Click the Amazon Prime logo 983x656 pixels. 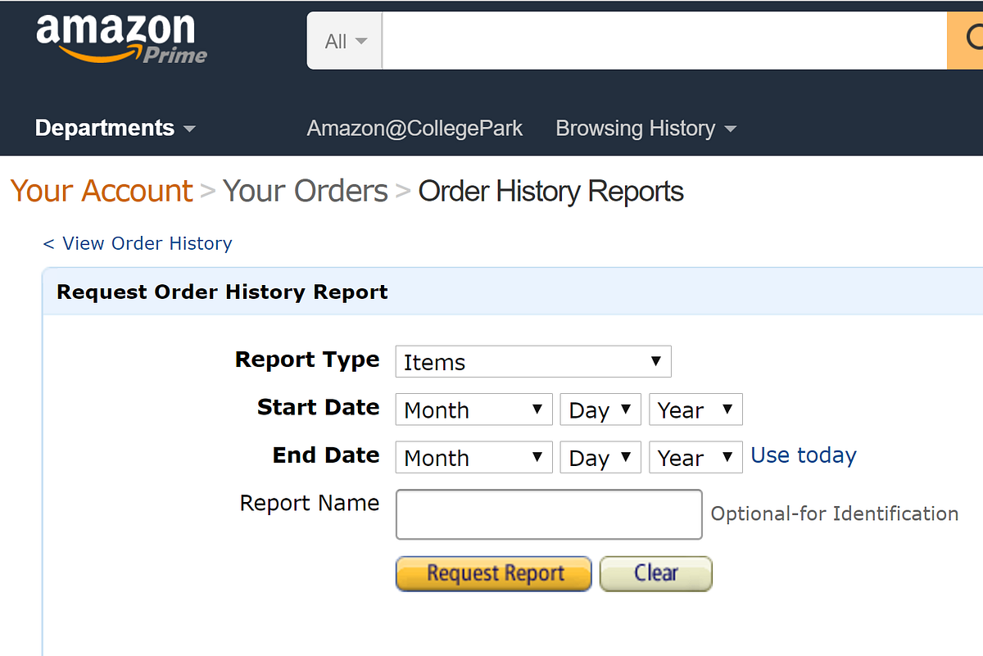coord(121,38)
